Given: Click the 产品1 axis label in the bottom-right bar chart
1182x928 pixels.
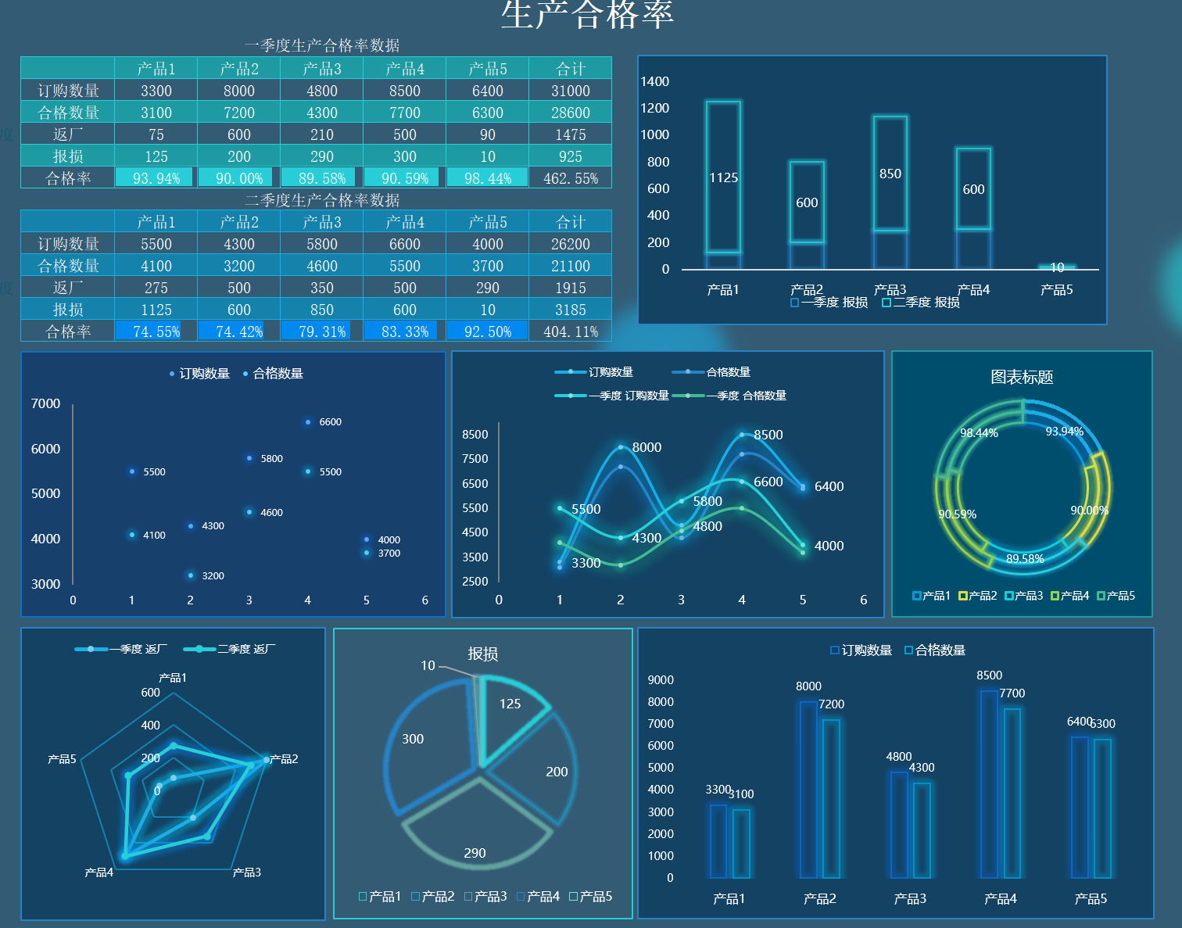Looking at the screenshot, I should pos(729,899).
